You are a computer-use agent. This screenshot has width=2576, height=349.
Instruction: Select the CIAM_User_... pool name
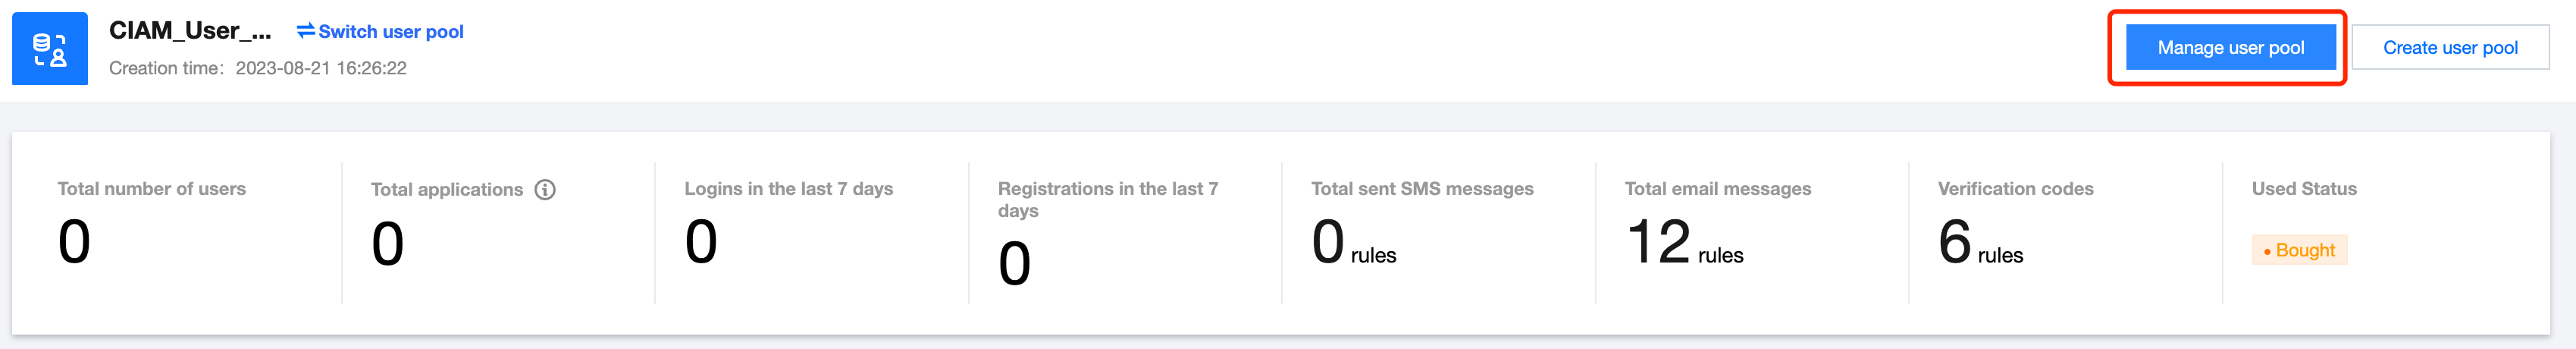point(190,31)
